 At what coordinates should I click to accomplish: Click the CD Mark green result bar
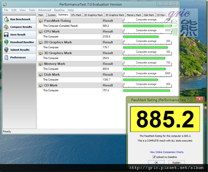[x=147, y=91]
